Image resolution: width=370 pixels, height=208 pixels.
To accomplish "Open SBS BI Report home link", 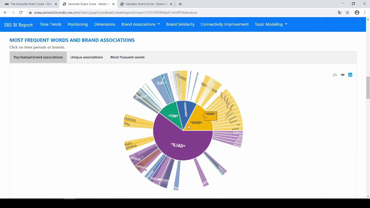I will [18, 25].
